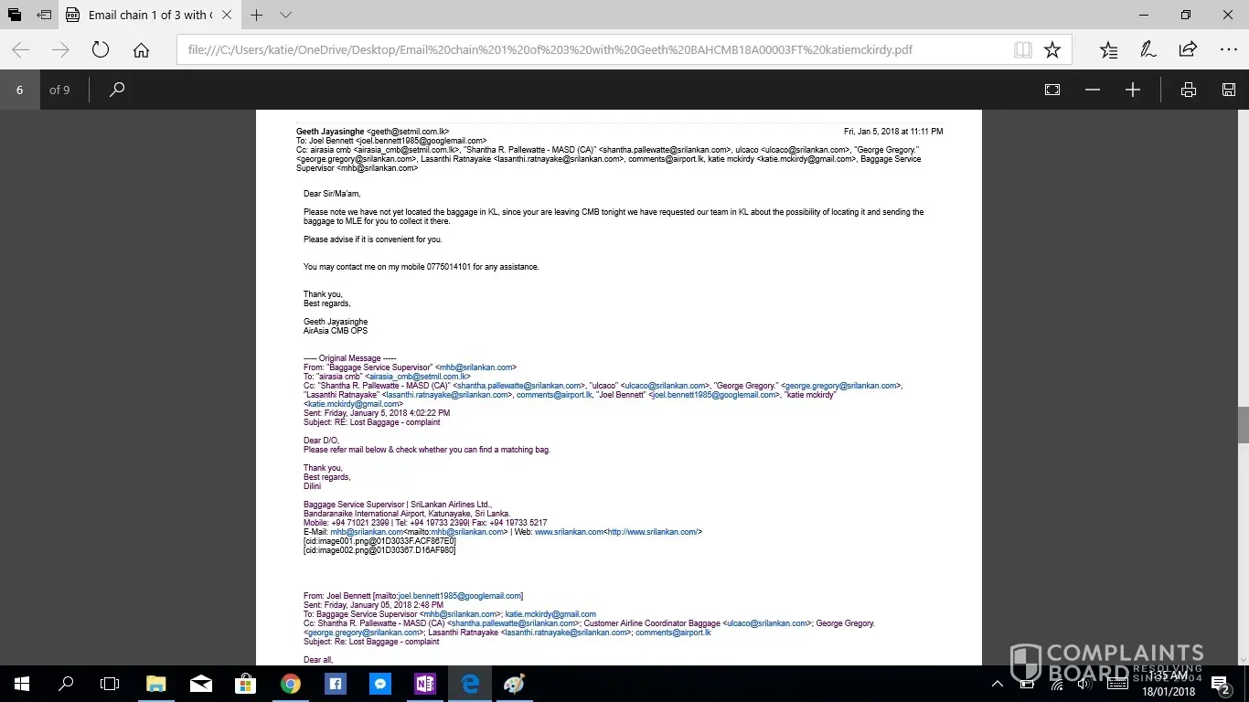1249x702 pixels.
Task: Search within the PDF document
Action: pos(117,90)
